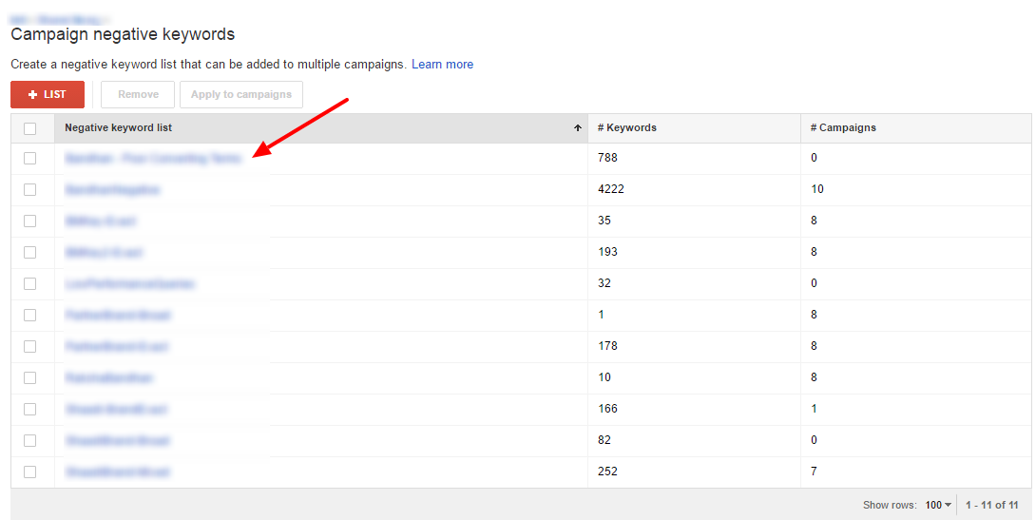This screenshot has height=520, width=1036.
Task: Click the Remove button
Action: 138,94
